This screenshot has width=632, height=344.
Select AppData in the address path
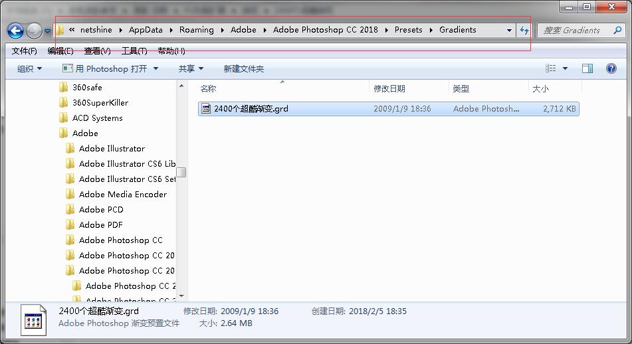coord(146,30)
